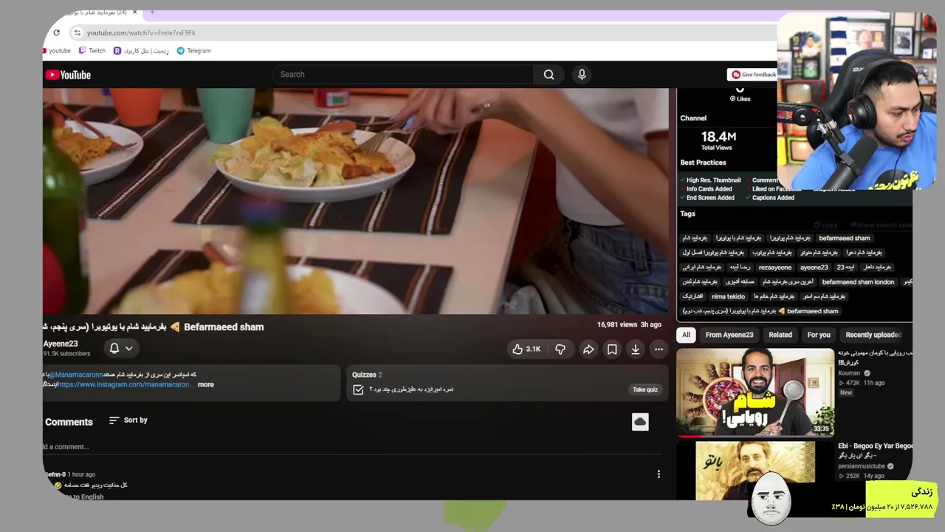Open site information icon in address bar

(x=77, y=33)
